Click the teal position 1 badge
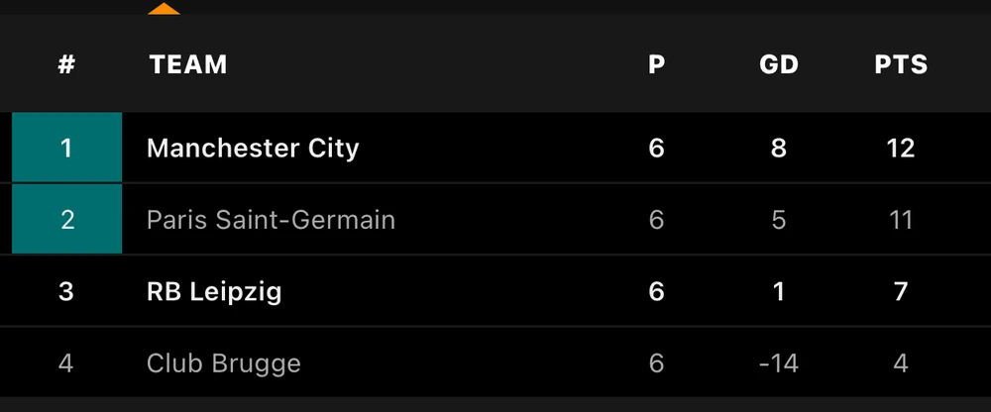The height and width of the screenshot is (412, 991). click(66, 149)
